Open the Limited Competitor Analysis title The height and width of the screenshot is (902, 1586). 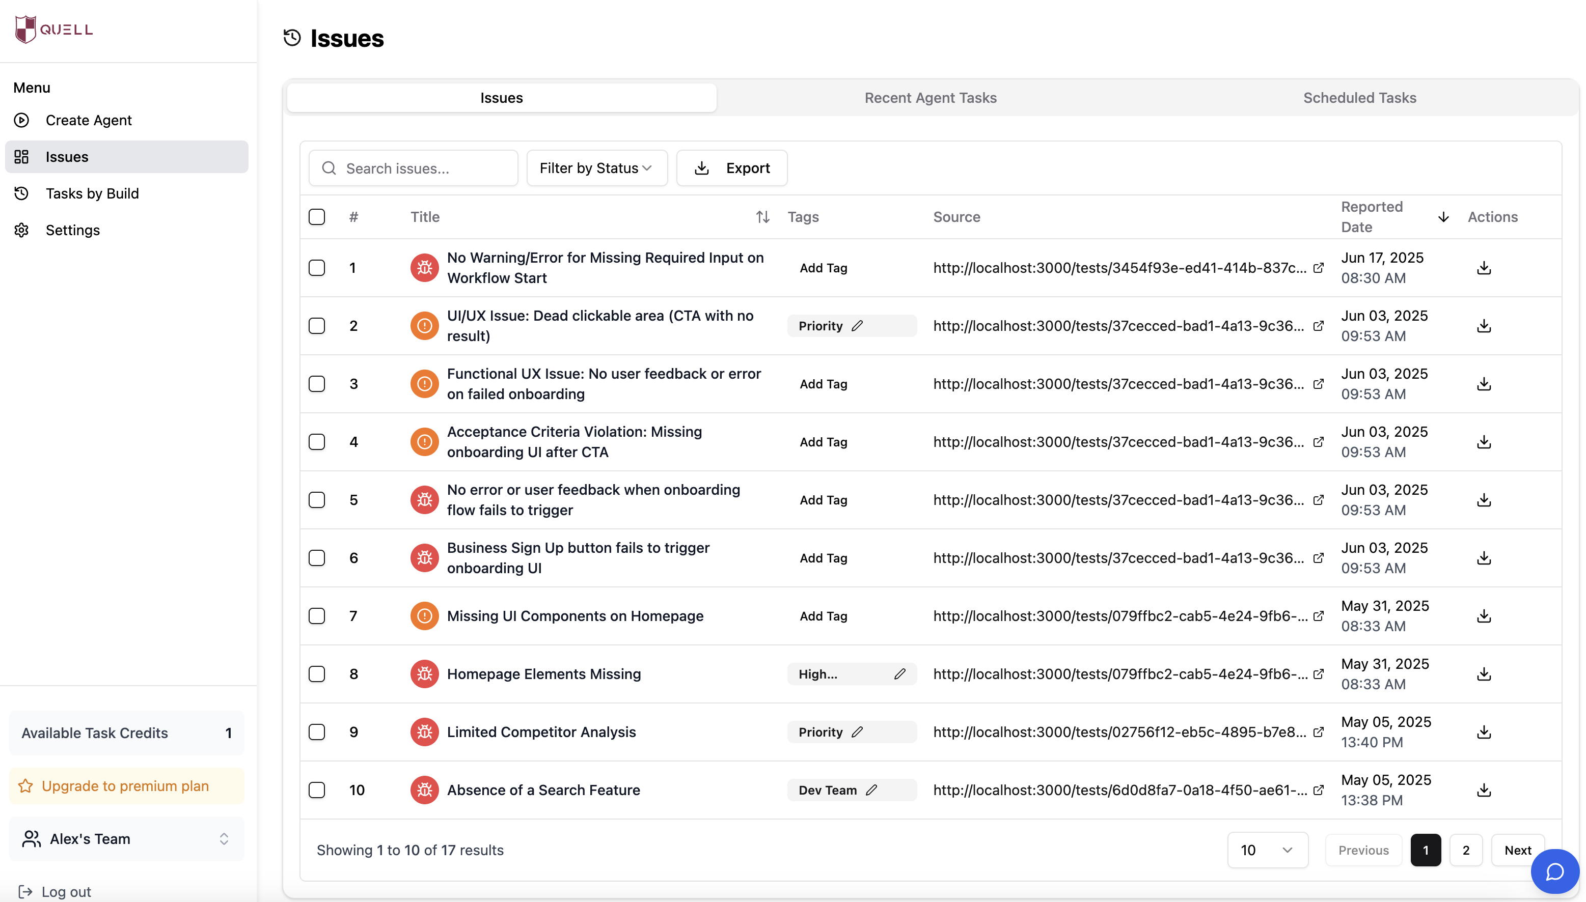pyautogui.click(x=541, y=731)
